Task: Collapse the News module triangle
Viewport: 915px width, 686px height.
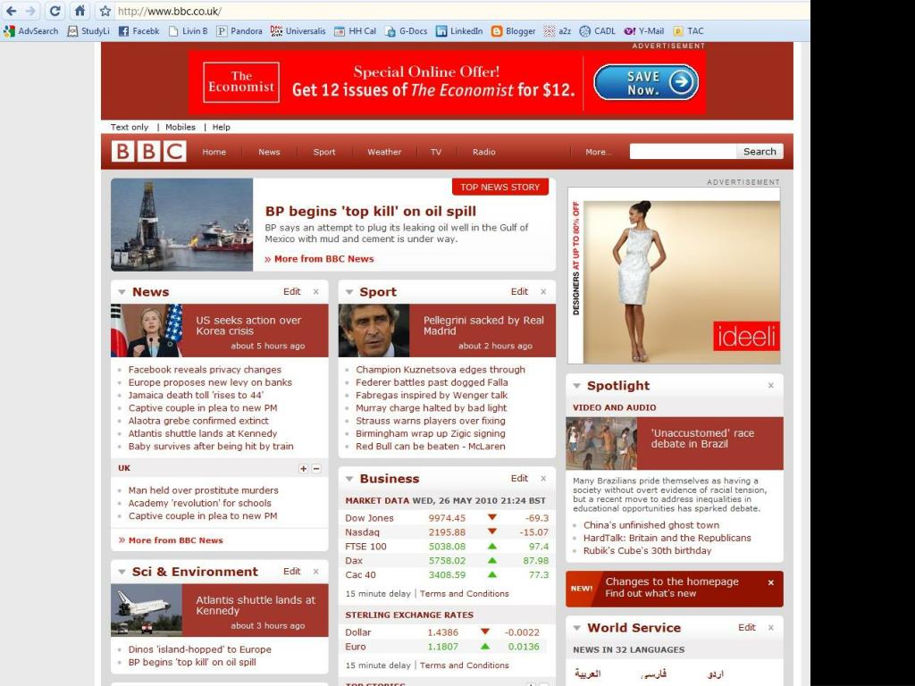Action: (x=122, y=292)
